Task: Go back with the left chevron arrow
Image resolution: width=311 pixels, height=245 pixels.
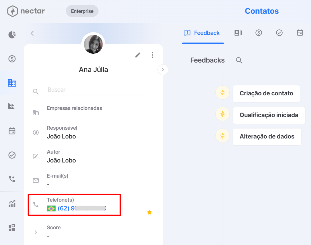Action: 32,33
